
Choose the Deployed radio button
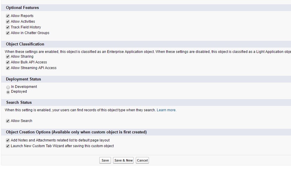(8, 92)
